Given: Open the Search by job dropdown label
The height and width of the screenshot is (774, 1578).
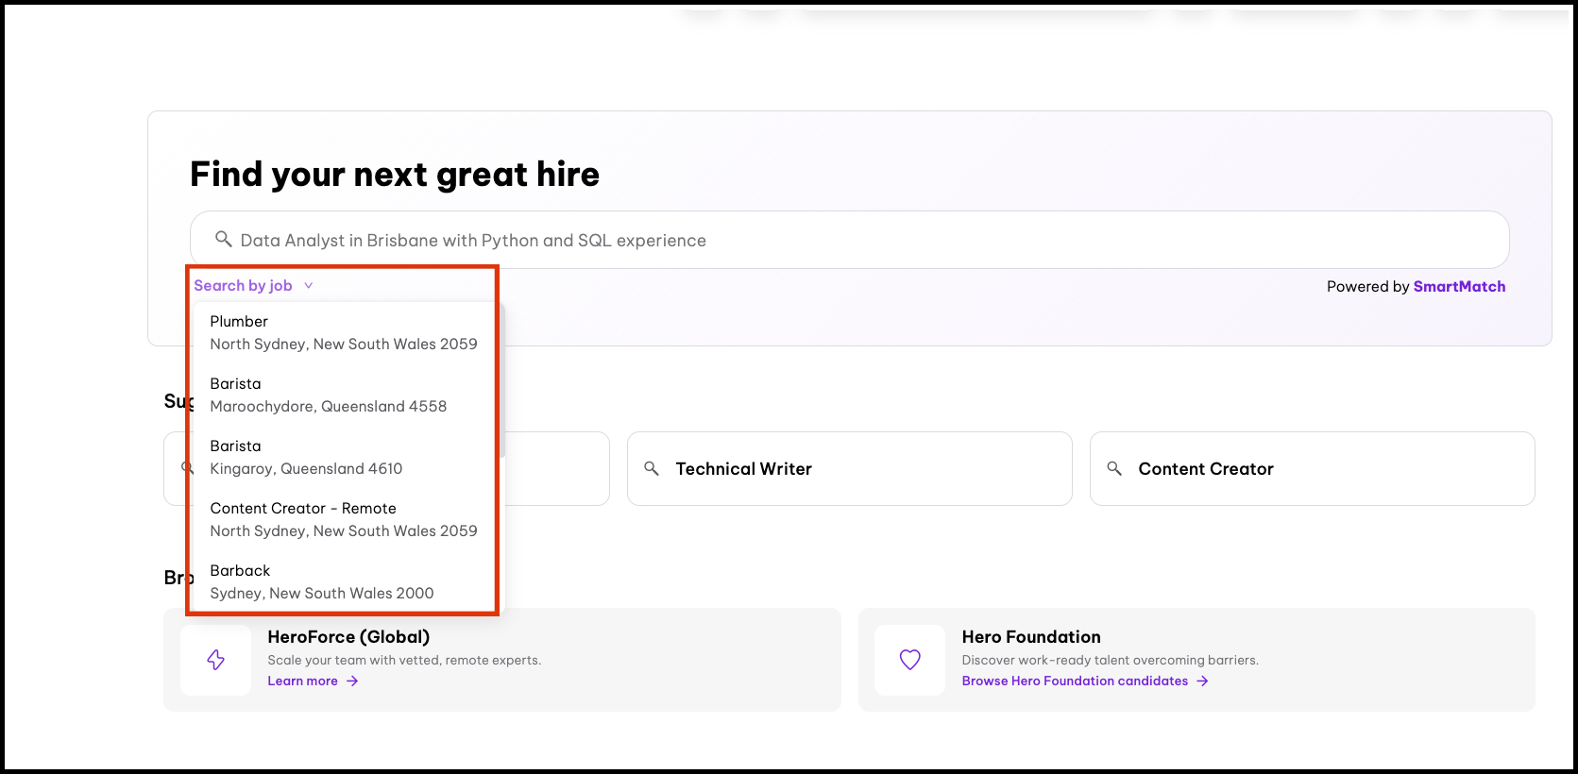Looking at the screenshot, I should pyautogui.click(x=243, y=286).
